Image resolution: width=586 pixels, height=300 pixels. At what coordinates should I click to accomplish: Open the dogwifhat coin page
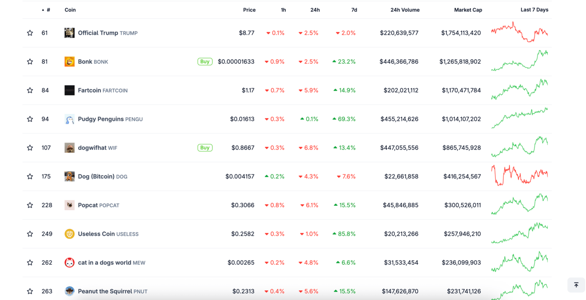(98, 148)
